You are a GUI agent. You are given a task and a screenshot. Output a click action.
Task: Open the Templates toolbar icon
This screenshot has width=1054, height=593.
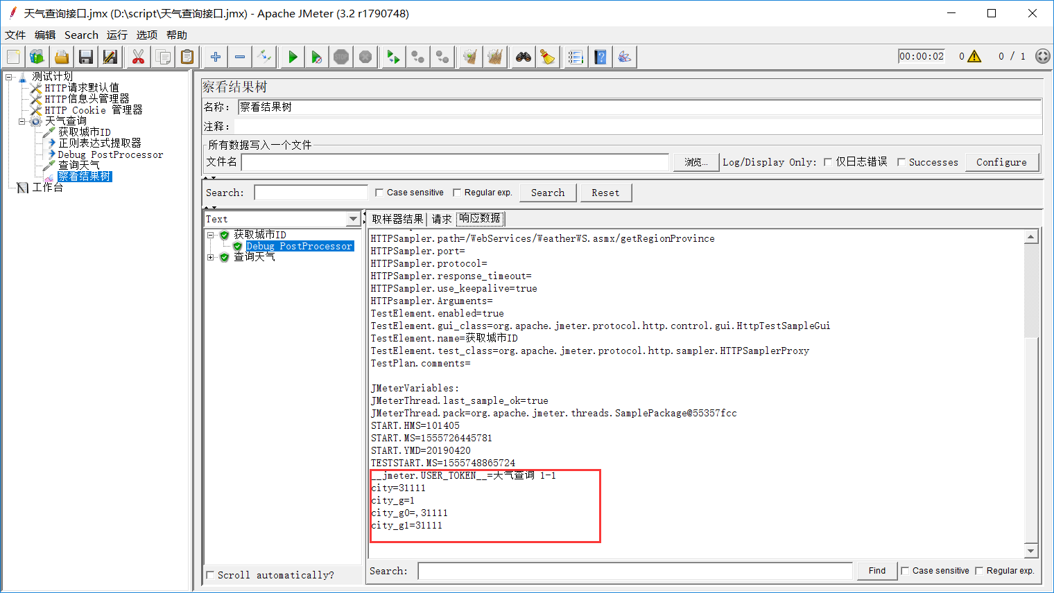coord(37,57)
